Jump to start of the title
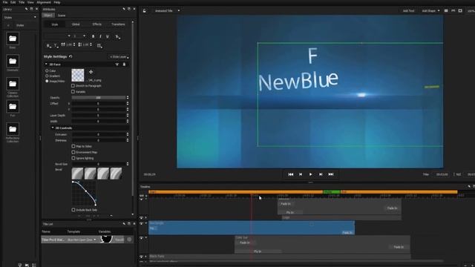 (290, 174)
